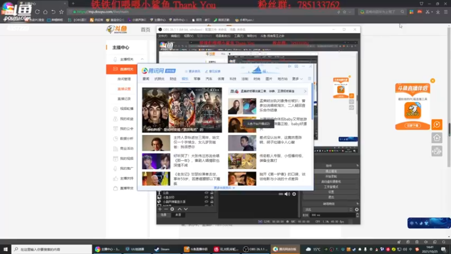Click the 设置 button in OBS controls
The width and height of the screenshot is (451, 254).
coord(331,192)
